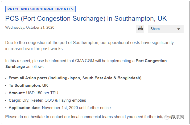
Task: Select the "To Southampton, UK" bullet
Action: [x=28, y=85]
